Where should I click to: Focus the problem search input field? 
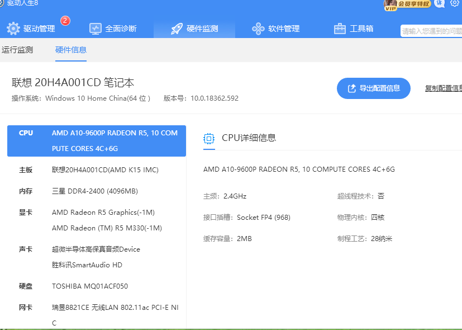coord(431,31)
